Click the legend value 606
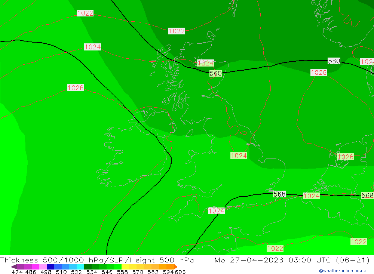The image size is (374, 274). pos(180,272)
